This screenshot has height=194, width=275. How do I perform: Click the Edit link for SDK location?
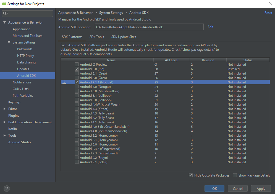coord(210,27)
